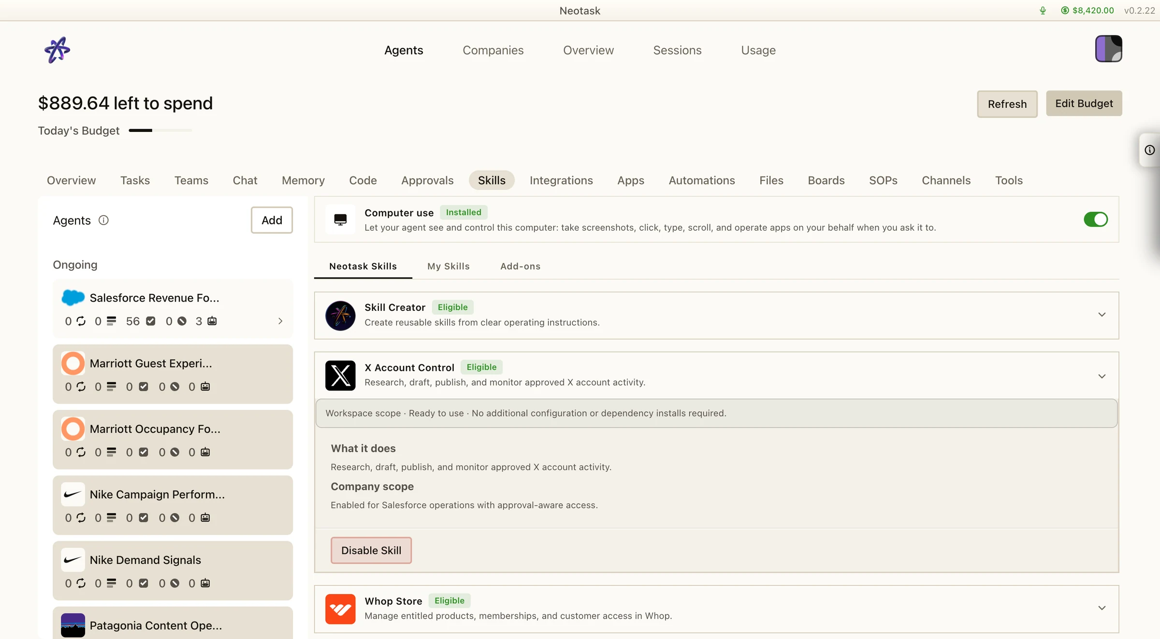This screenshot has width=1160, height=639.
Task: Click the Computer use monitor icon
Action: [340, 219]
